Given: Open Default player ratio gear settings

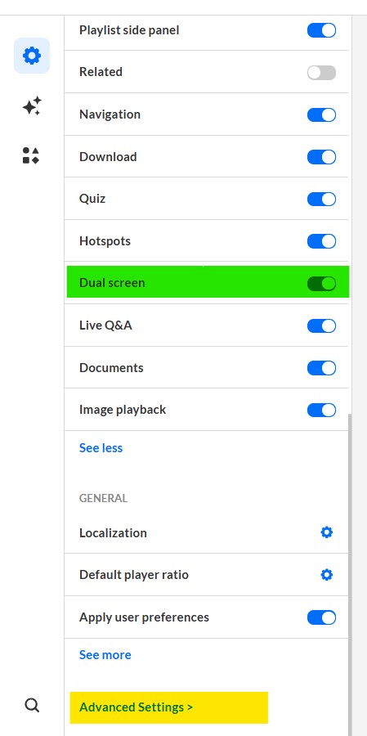Looking at the screenshot, I should point(327,575).
